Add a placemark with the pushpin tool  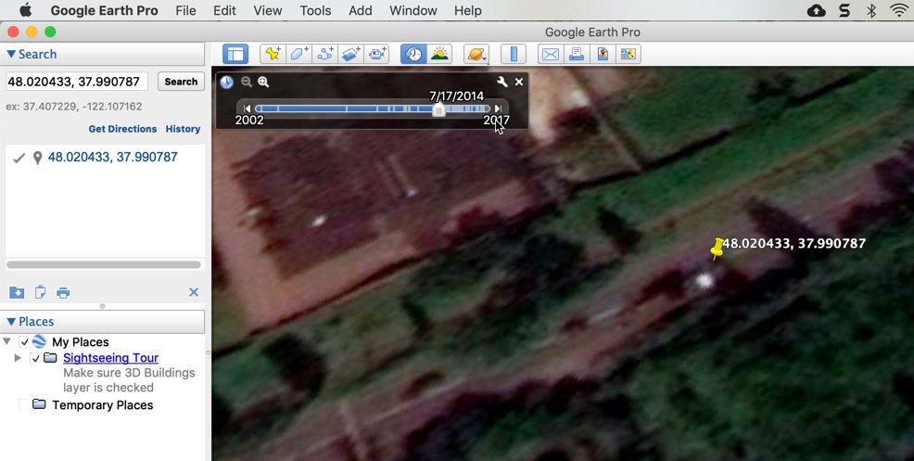273,55
